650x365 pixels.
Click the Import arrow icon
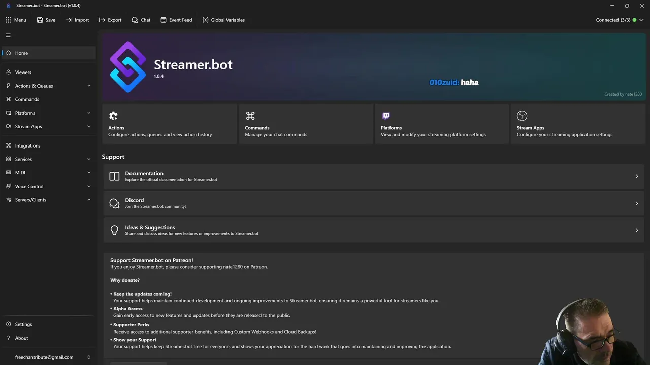(69, 20)
